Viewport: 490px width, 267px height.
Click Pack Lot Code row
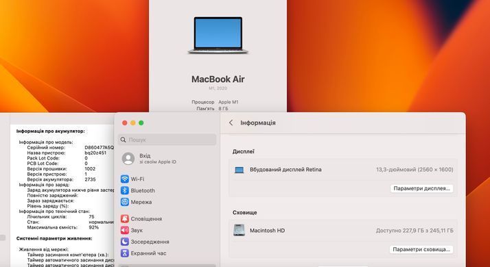[58, 158]
